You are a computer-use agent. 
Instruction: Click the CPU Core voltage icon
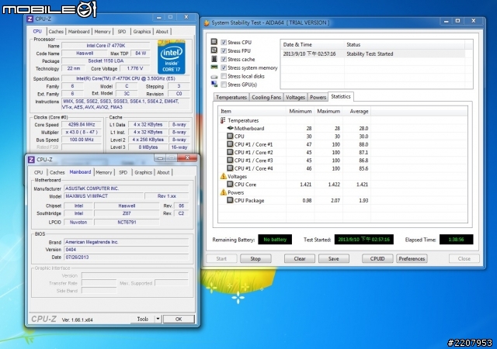pyautogui.click(x=230, y=184)
